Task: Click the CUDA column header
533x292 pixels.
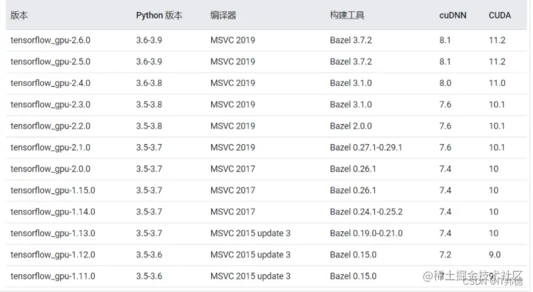Action: [x=500, y=15]
